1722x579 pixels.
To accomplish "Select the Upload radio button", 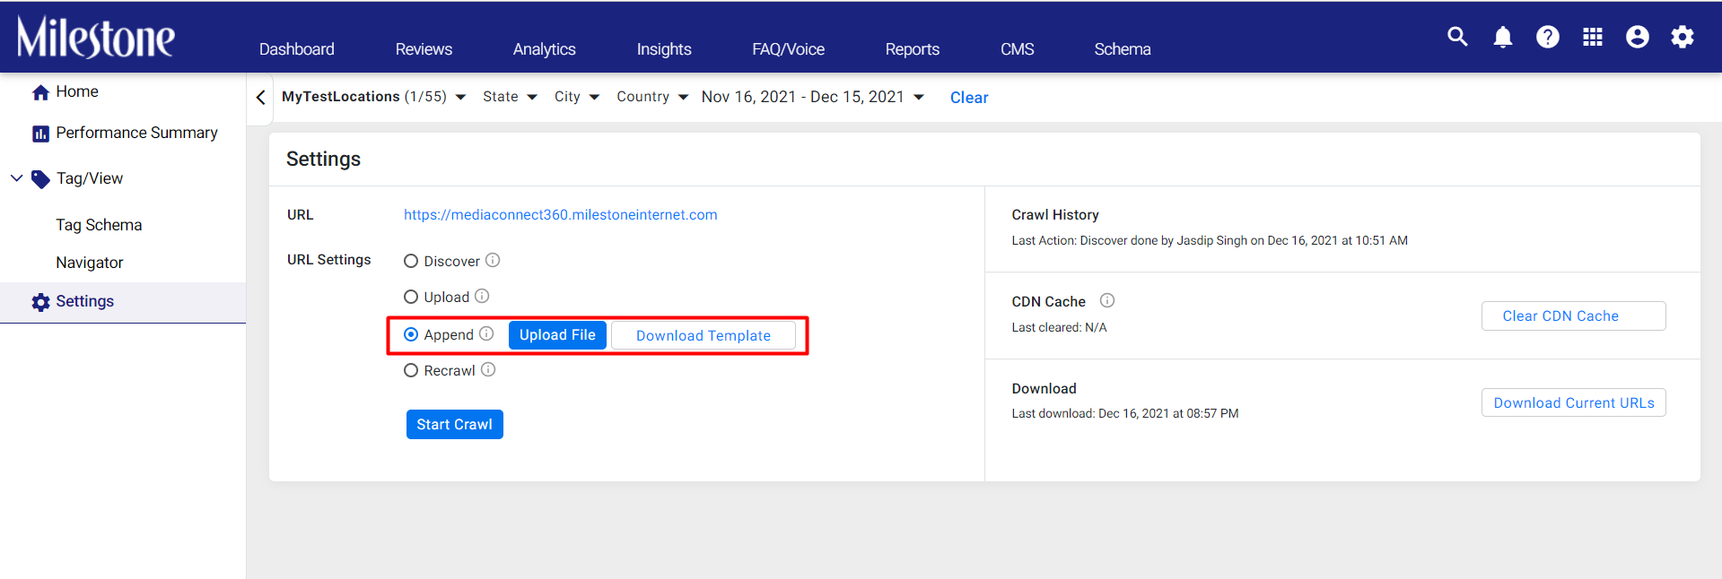I will [x=411, y=297].
